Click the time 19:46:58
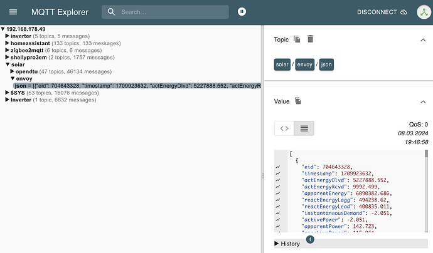The height and width of the screenshot is (253, 433). point(417,142)
